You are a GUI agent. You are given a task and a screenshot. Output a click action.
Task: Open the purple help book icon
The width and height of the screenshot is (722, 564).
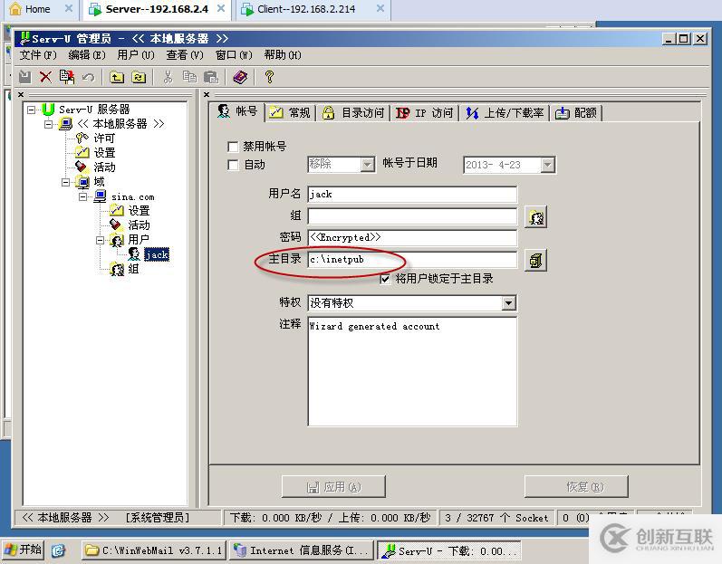[240, 77]
